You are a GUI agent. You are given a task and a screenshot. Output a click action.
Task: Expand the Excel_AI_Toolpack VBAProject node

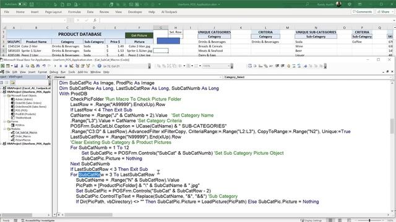coord(1,88)
